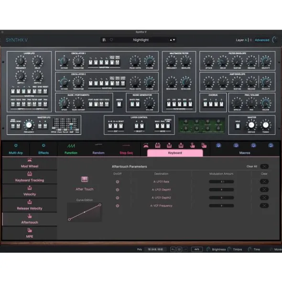The height and width of the screenshot is (283, 282).
Task: Click the curve editor top endpoint
Action: pos(100,204)
